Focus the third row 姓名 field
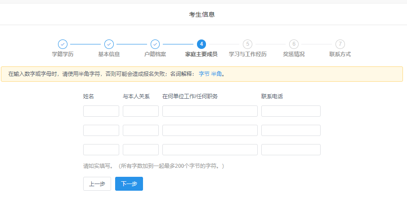This screenshot has width=407, height=197. click(x=101, y=149)
